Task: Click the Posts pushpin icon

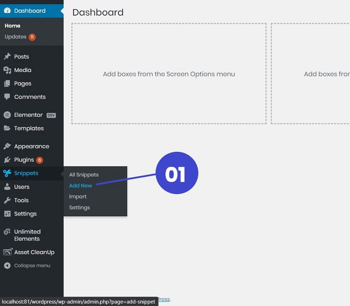Action: click(7, 56)
